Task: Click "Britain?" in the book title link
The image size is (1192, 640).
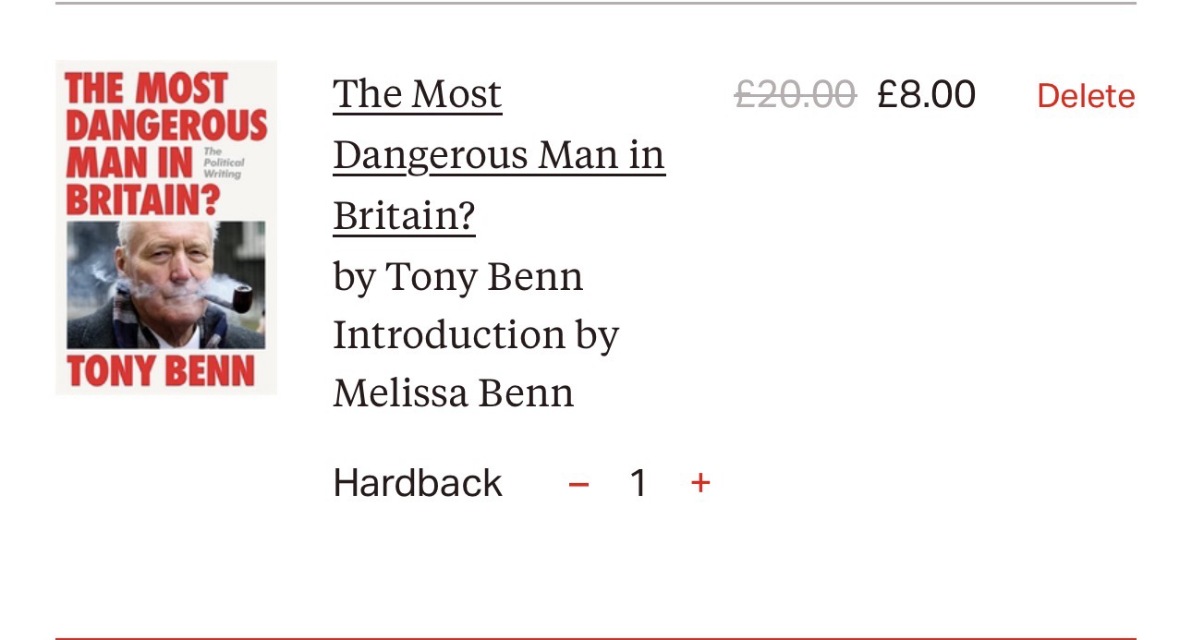Action: pyautogui.click(x=404, y=216)
